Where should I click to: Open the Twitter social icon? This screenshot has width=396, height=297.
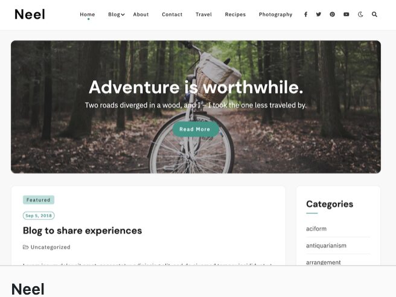319,14
